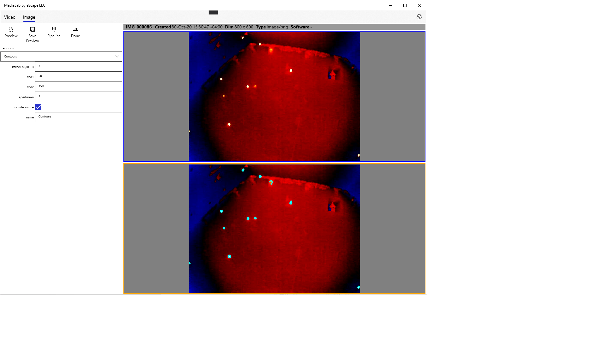Minimize the MediaLab window
Viewport: 606px width, 341px height.
390,5
